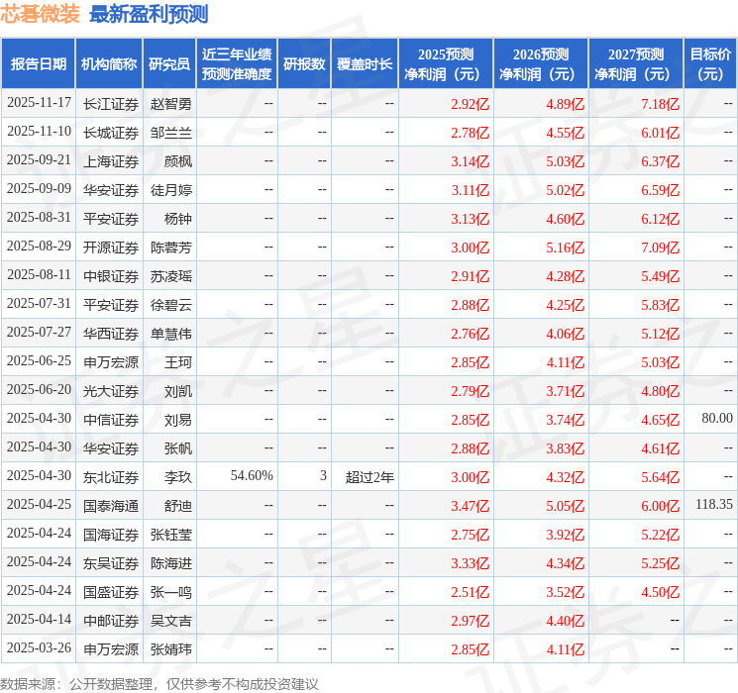Viewport: 738px width, 693px height.
Task: Select analyst name 徐碧云
Action: tap(170, 305)
